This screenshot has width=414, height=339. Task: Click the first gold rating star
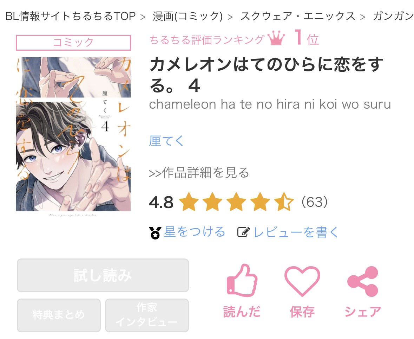click(x=189, y=202)
